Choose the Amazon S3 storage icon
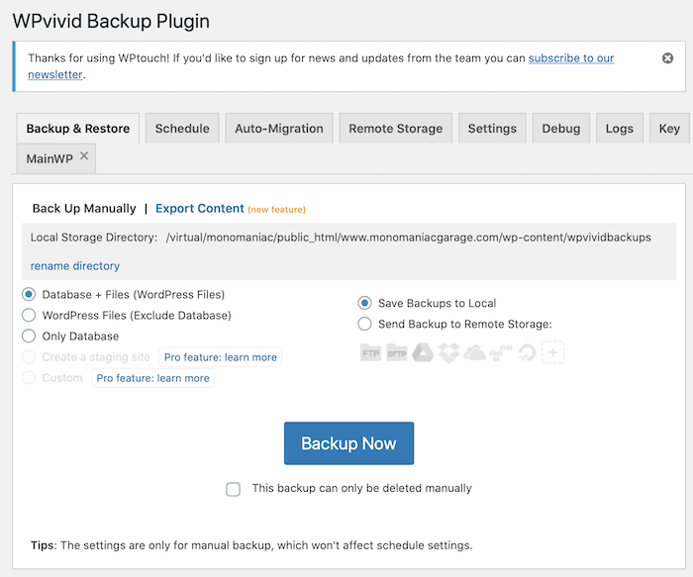Viewport: 693px width, 577px height. pos(501,353)
